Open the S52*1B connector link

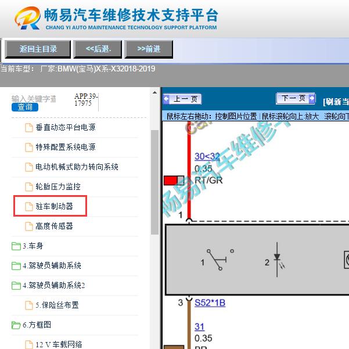(210, 303)
